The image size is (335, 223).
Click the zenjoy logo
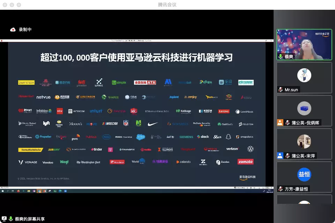[x=191, y=97]
